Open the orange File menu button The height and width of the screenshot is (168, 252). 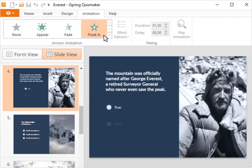click(x=10, y=13)
